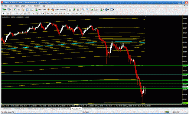This screenshot has height=114, width=189.
Task: Switch chart to Line Chart mode
Action: (x=78, y=10)
